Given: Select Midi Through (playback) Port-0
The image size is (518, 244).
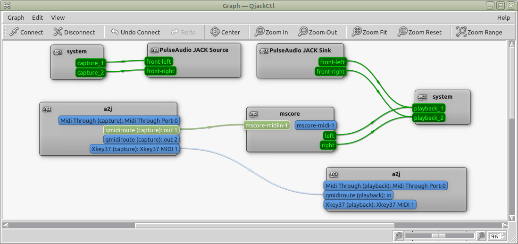Looking at the screenshot, I should click(x=385, y=186).
